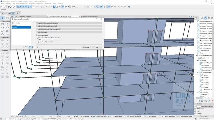Collapse the '02 Планы Этажей' folder in the Navigator
Viewport: 214px width, 120px height.
[197, 73]
